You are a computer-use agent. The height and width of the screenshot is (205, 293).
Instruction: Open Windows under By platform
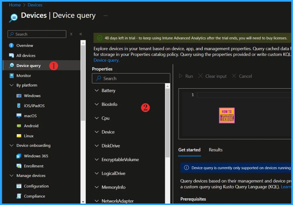32,96
